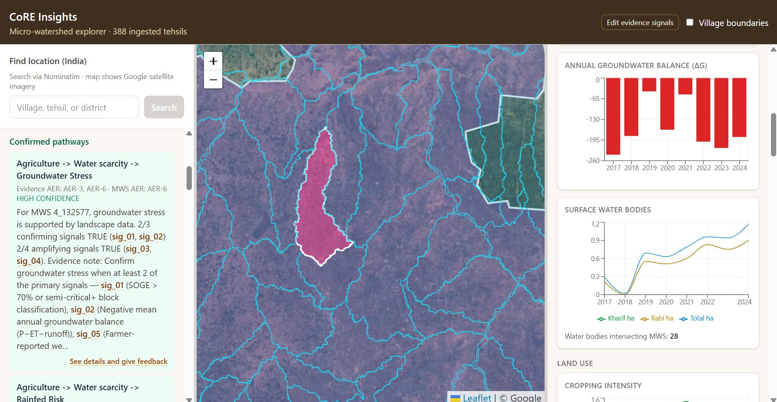Toggle Rabi ha legend series

click(657, 319)
